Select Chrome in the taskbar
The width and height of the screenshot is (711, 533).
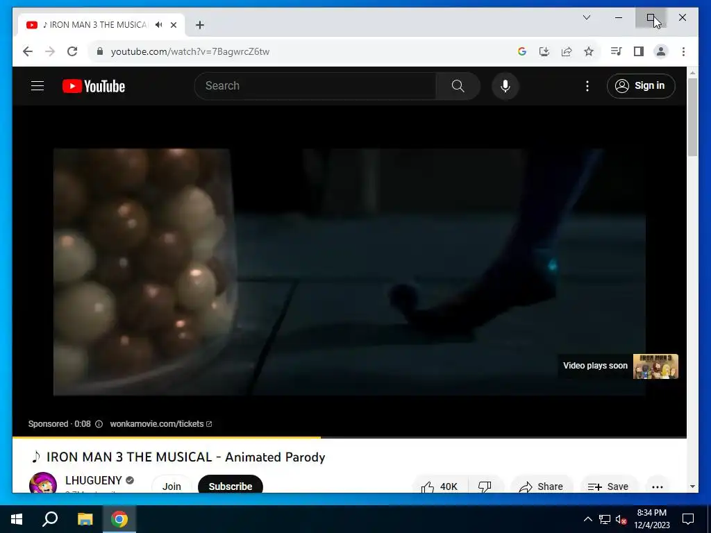[x=119, y=519]
